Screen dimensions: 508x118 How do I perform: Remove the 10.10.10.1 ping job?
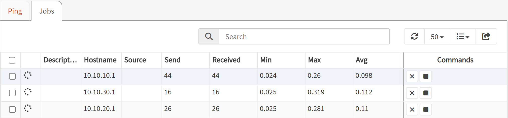click(412, 76)
